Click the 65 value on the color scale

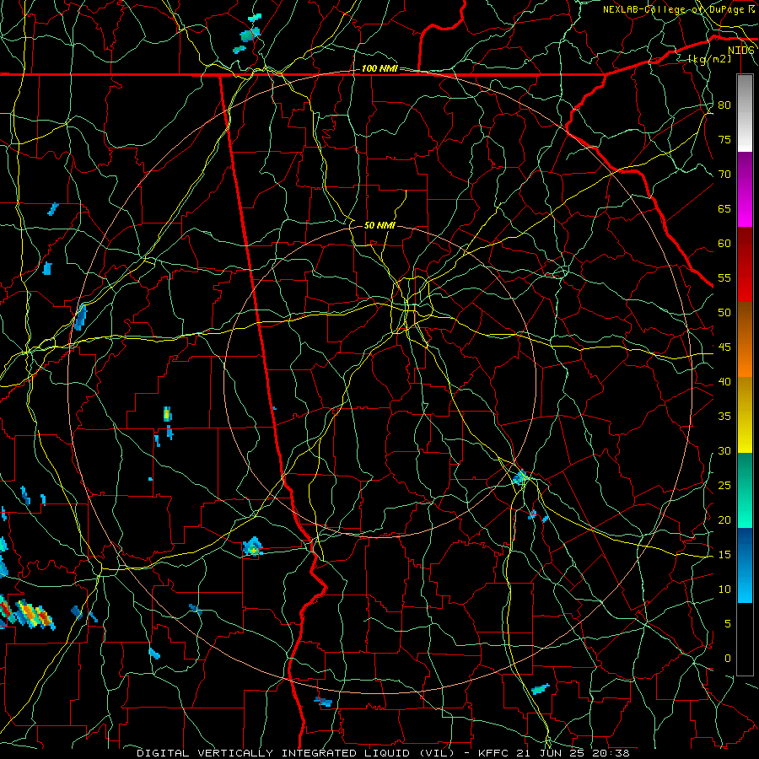(724, 208)
